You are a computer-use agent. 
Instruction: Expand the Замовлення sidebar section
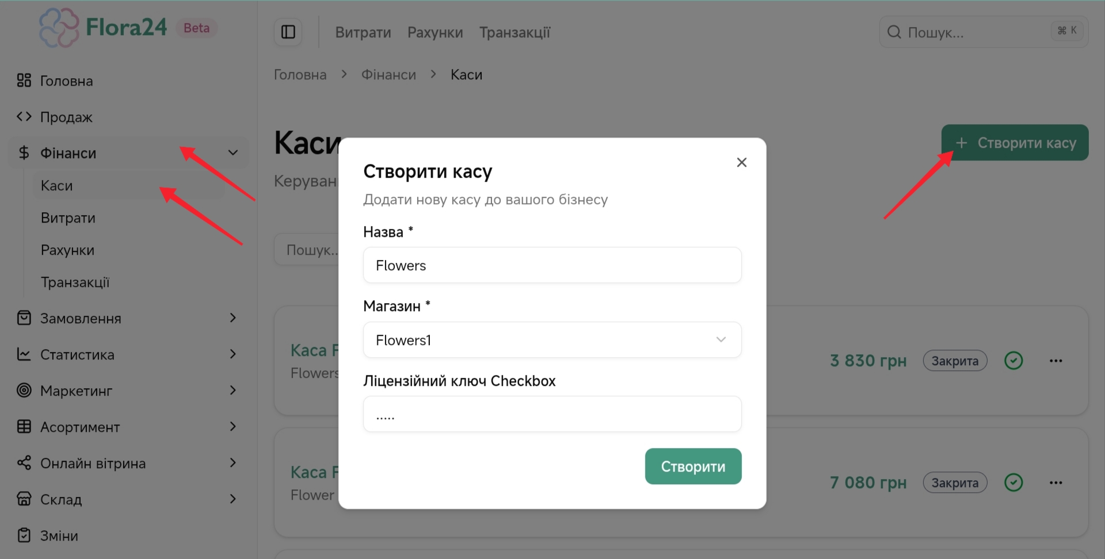(233, 318)
